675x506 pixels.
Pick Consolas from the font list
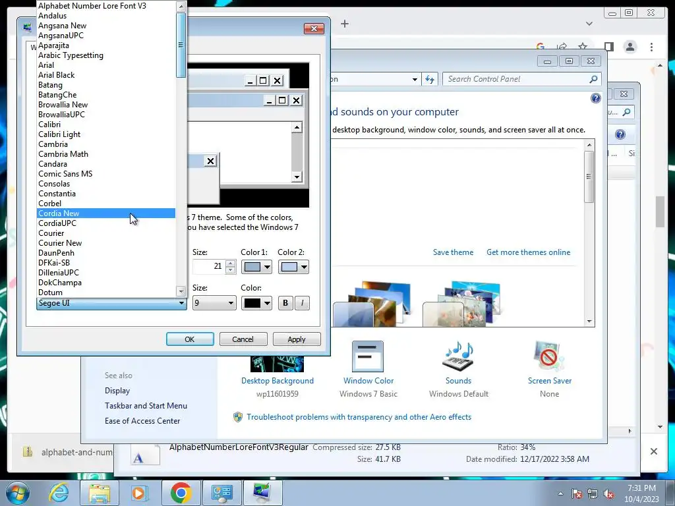[106, 184]
